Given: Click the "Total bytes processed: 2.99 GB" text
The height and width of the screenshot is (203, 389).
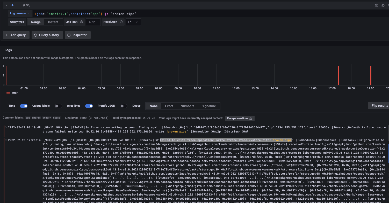Looking at the screenshot, I should [x=134, y=118].
